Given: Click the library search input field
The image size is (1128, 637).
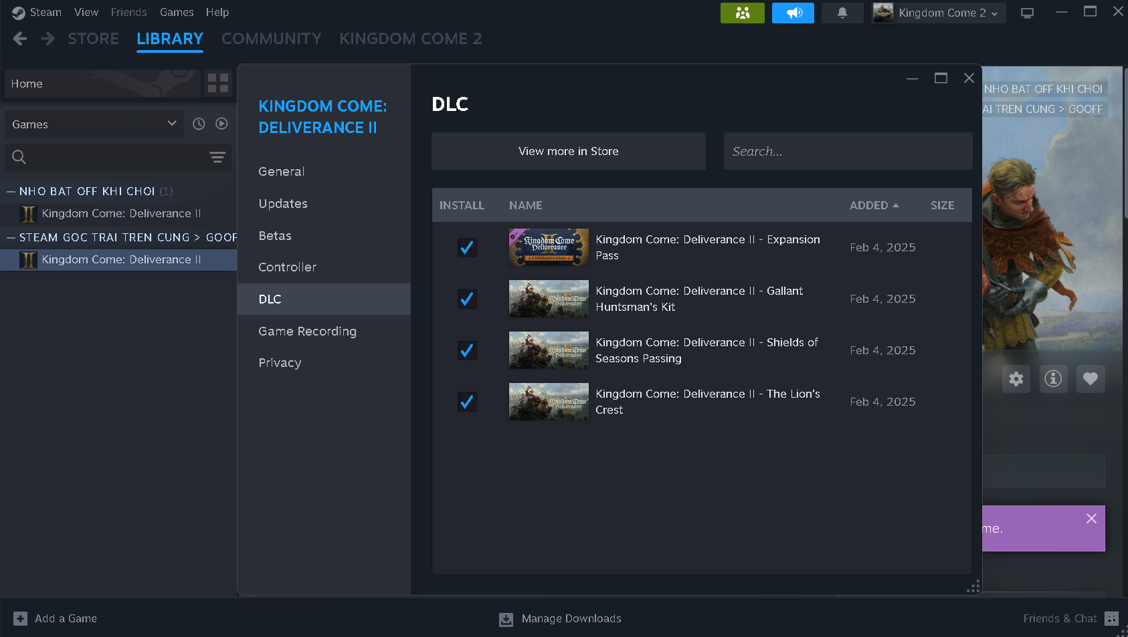Looking at the screenshot, I should click(x=118, y=157).
